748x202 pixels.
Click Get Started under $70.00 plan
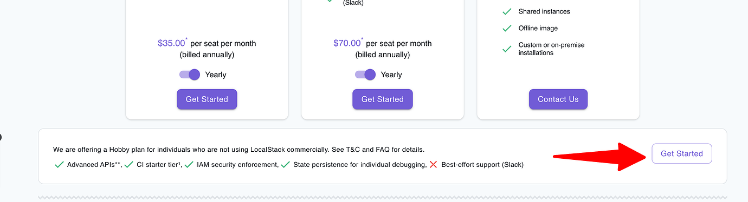click(x=383, y=99)
